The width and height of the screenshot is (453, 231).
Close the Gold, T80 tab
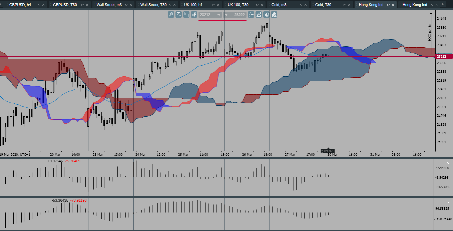pyautogui.click(x=349, y=5)
